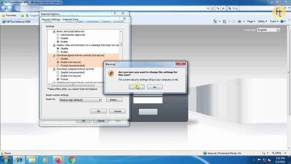Expand the search provider dropdown arrow

pyautogui.click(x=289, y=8)
